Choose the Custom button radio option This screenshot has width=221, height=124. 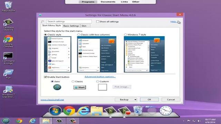(97, 81)
